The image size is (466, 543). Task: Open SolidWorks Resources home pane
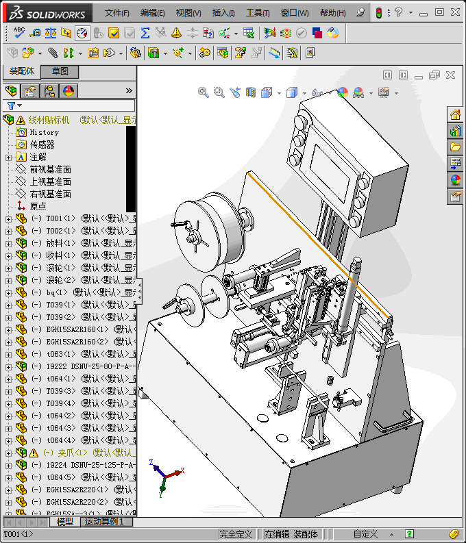click(x=455, y=114)
